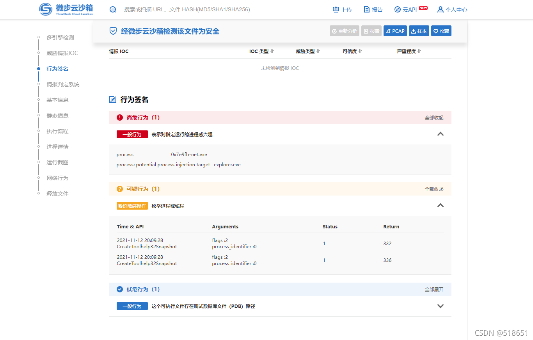Collapse all 高危行为 entries via 全部收起
Viewport: 533px width, 340px height.
434,117
